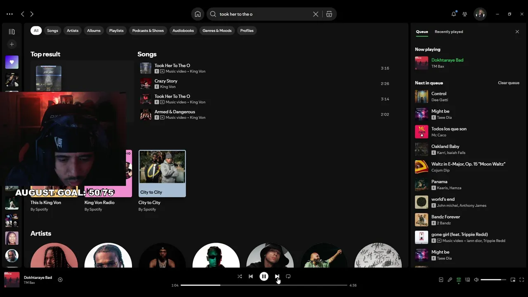This screenshot has height=297, width=528.
Task: Clear the search field text
Action: click(x=316, y=14)
